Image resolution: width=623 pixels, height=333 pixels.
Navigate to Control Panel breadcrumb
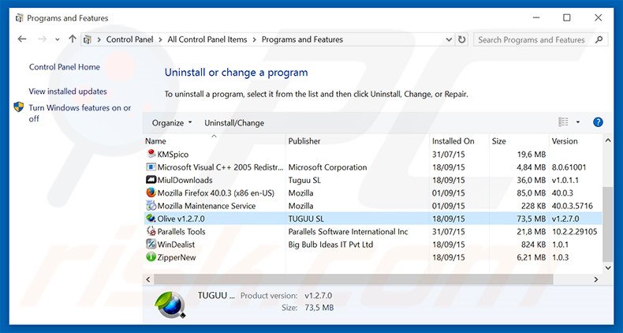(129, 39)
